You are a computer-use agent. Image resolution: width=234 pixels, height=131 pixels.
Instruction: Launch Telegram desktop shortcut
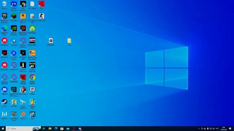(x=14, y=41)
